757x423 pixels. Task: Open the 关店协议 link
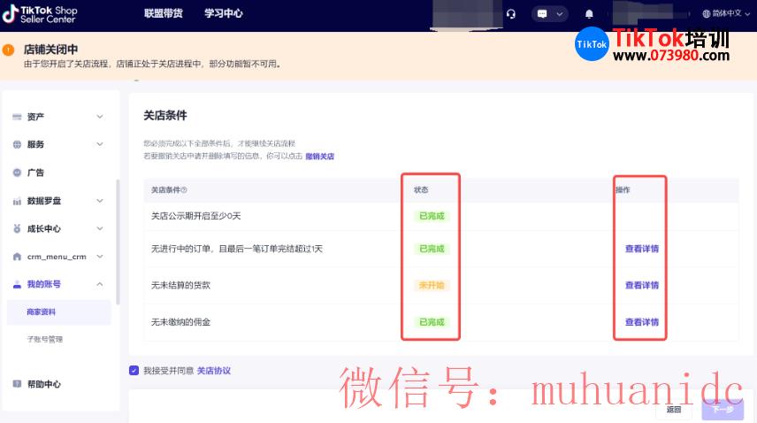pos(213,371)
